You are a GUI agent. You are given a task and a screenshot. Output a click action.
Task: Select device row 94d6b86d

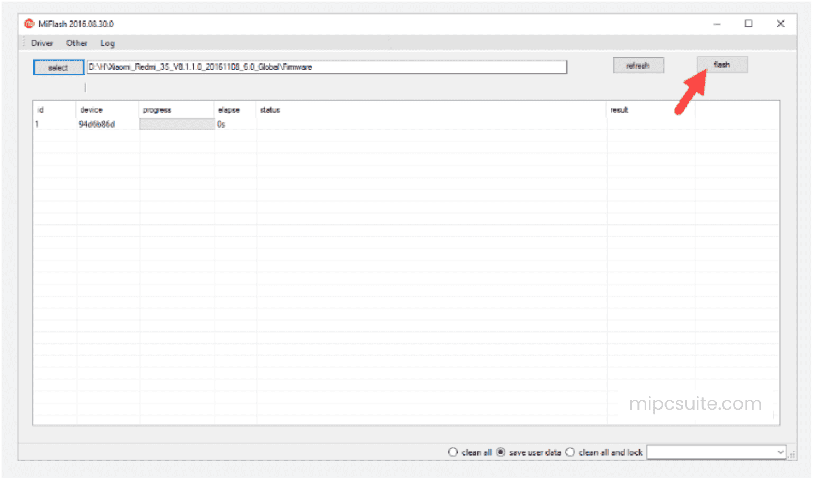(x=97, y=124)
